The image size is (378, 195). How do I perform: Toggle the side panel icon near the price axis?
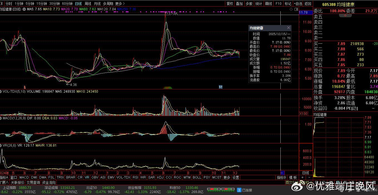pyautogui.click(x=296, y=9)
